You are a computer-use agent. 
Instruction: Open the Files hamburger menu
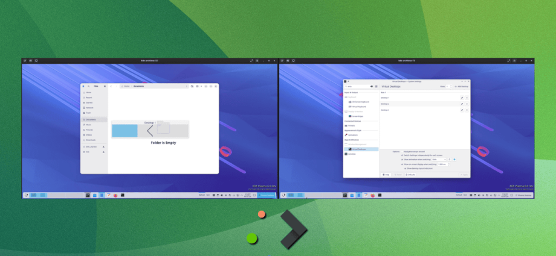click(105, 86)
